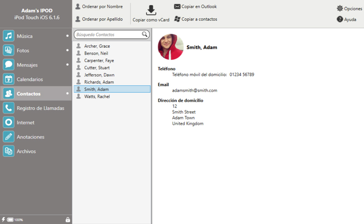
Task: Open the Archivos files icon
Action: (9, 151)
